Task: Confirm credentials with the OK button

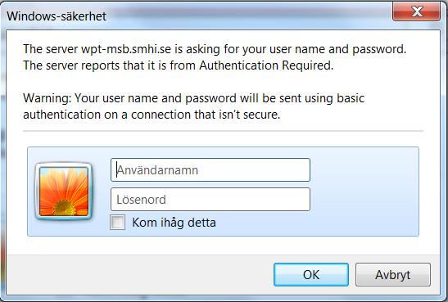Action: (311, 275)
